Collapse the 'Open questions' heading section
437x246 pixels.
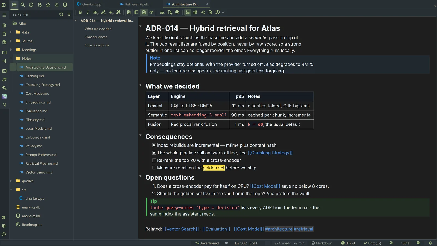coord(140,177)
